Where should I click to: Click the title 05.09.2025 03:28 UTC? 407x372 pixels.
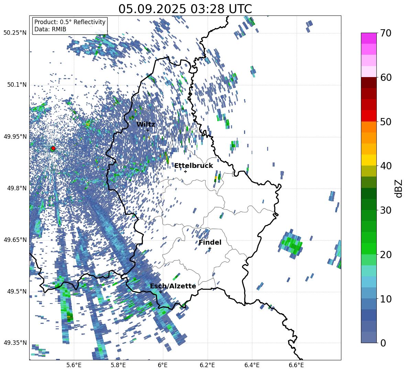[185, 9]
